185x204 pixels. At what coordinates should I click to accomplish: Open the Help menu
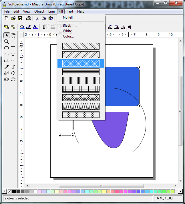point(81,11)
